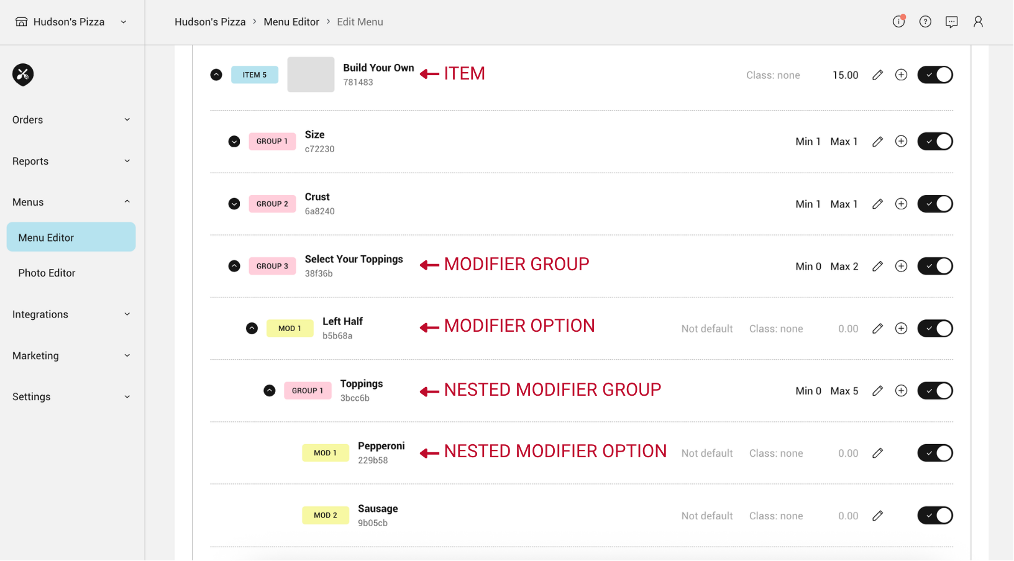The image size is (1014, 561).
Task: Toggle off the Crust modifier group
Action: [x=935, y=204]
